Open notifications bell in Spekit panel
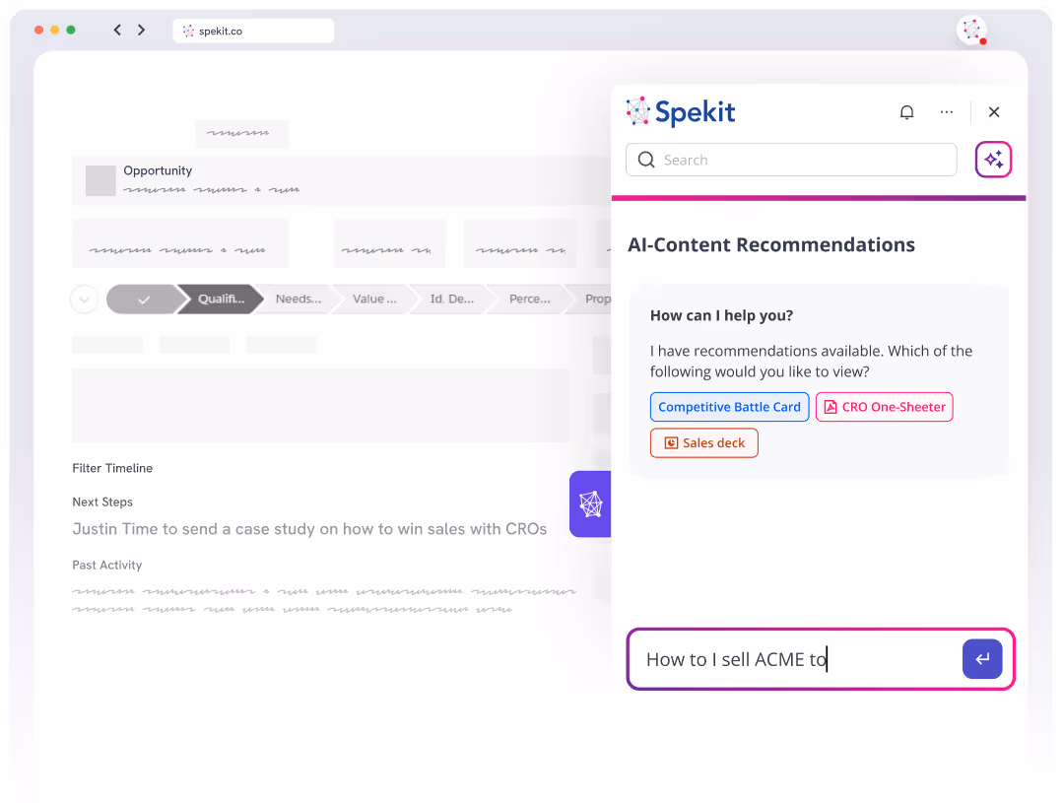This screenshot has height=803, width=1064. coord(906,112)
